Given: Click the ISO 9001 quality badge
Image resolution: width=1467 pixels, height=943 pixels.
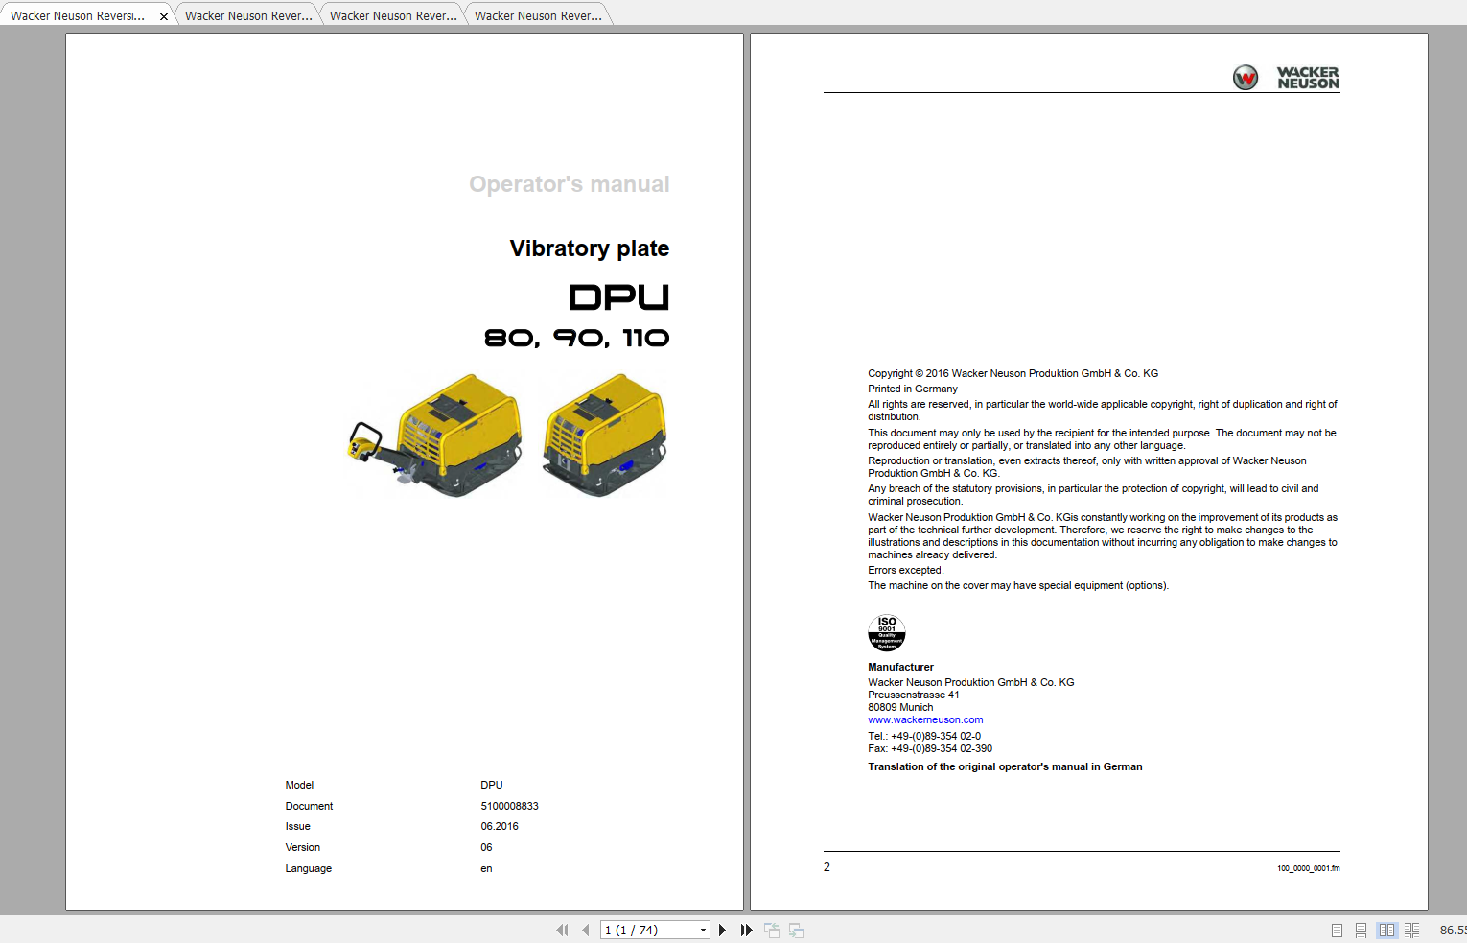Looking at the screenshot, I should tap(887, 633).
